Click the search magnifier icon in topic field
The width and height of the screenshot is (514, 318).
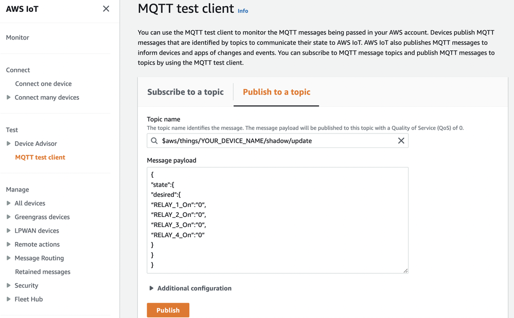click(154, 141)
